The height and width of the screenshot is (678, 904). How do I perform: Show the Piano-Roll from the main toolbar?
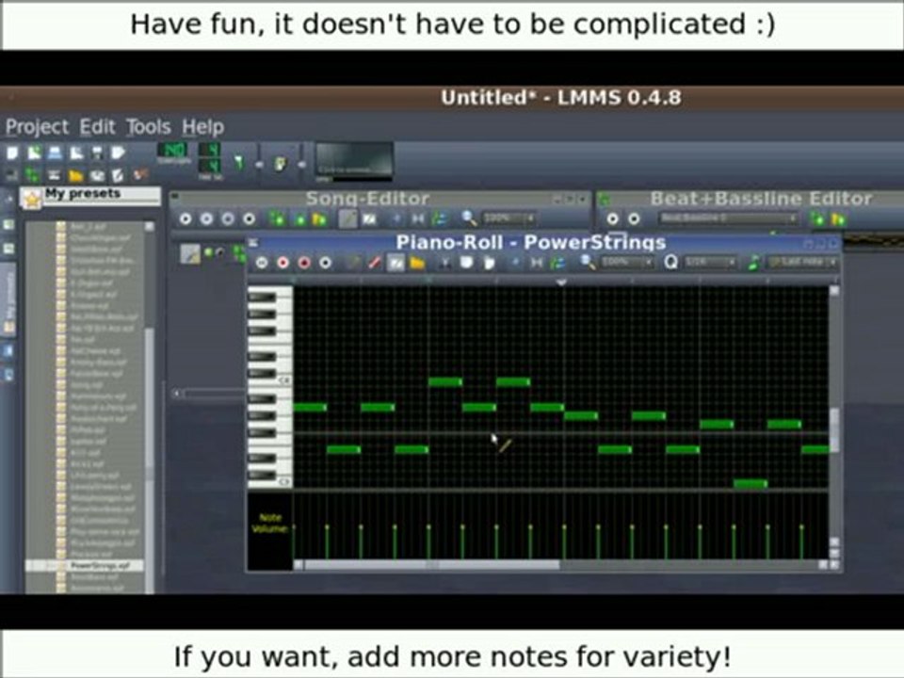pyautogui.click(x=55, y=174)
